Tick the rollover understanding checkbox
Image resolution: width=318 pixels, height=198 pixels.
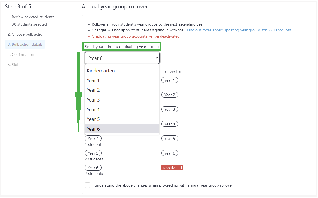click(x=88, y=185)
